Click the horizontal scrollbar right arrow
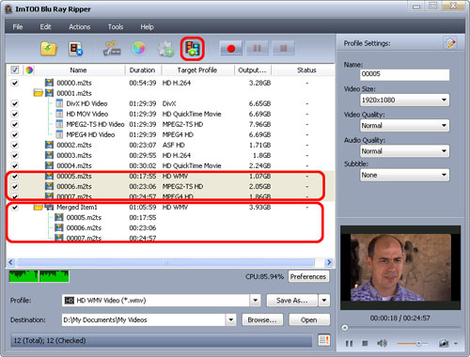The width and height of the screenshot is (470, 357). pos(329,262)
